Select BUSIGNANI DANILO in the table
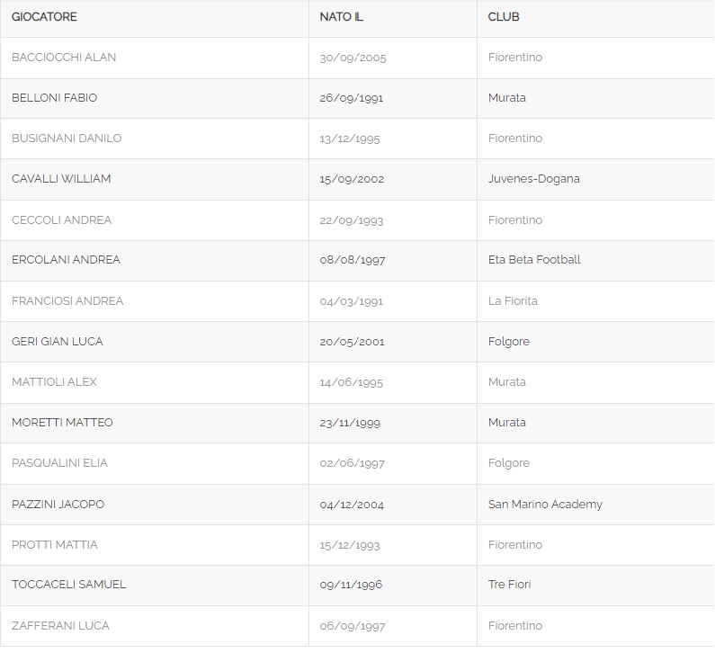715x653 pixels. 67,139
